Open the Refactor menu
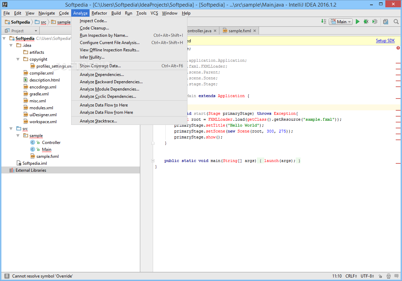 (x=99, y=13)
